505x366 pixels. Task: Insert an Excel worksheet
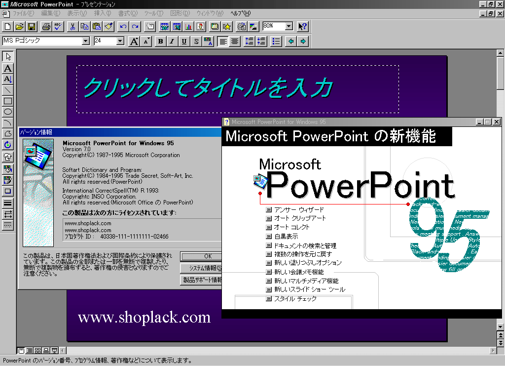177,27
